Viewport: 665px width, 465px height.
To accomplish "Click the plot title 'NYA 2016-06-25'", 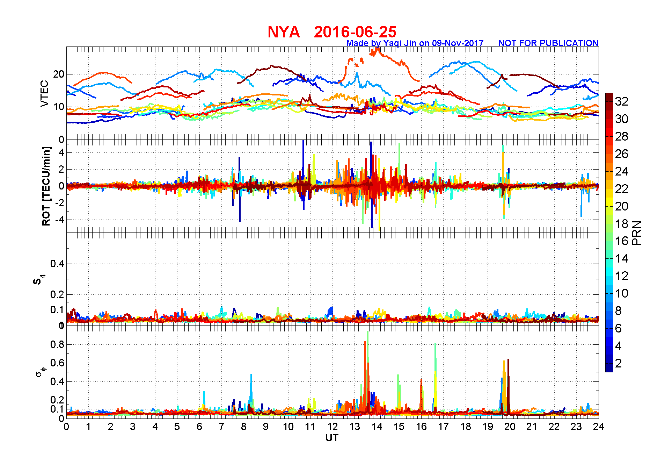I will [332, 32].
